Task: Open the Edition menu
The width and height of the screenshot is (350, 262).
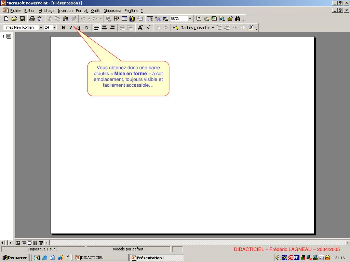Action: click(x=30, y=11)
